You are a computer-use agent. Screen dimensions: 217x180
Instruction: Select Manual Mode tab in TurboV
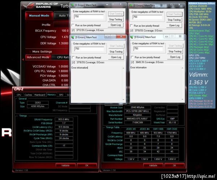coord(39,16)
